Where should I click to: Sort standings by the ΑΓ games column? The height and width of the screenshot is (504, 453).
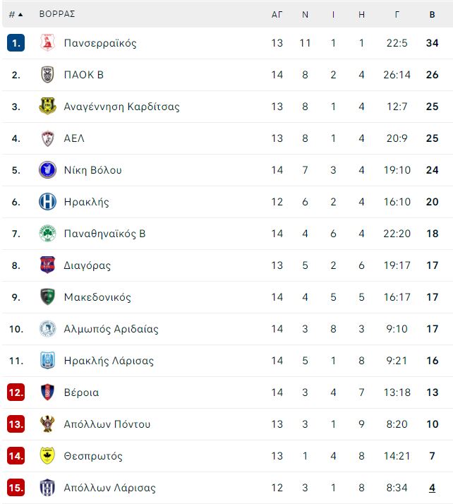click(x=277, y=14)
